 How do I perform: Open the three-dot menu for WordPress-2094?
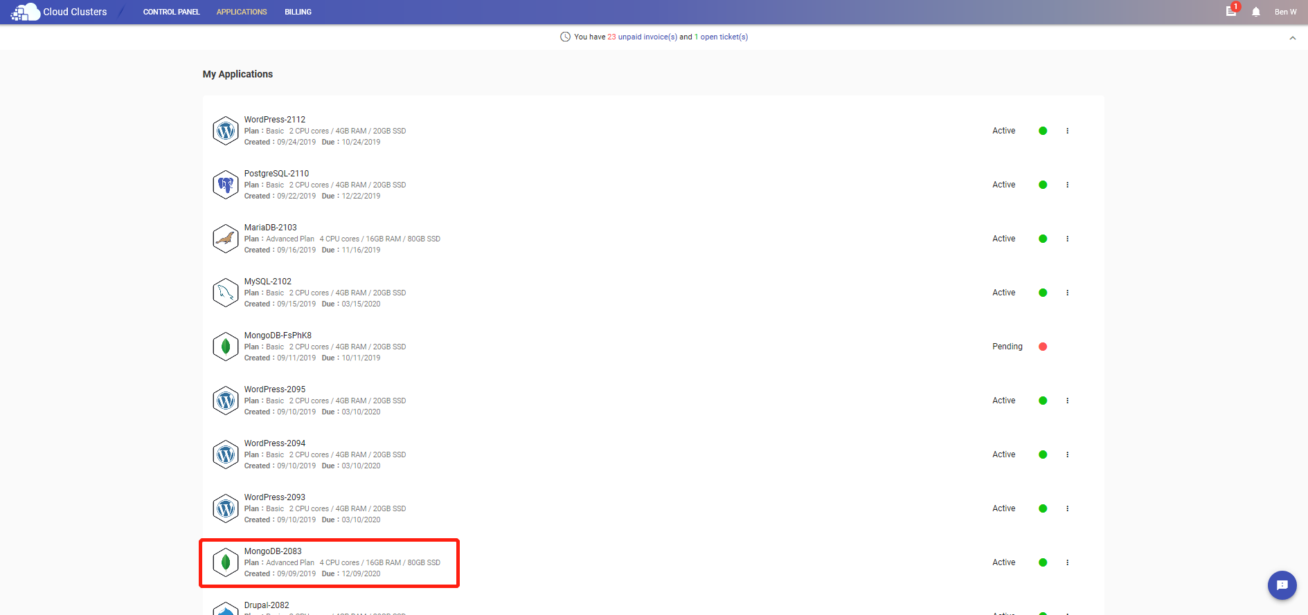[x=1067, y=455]
